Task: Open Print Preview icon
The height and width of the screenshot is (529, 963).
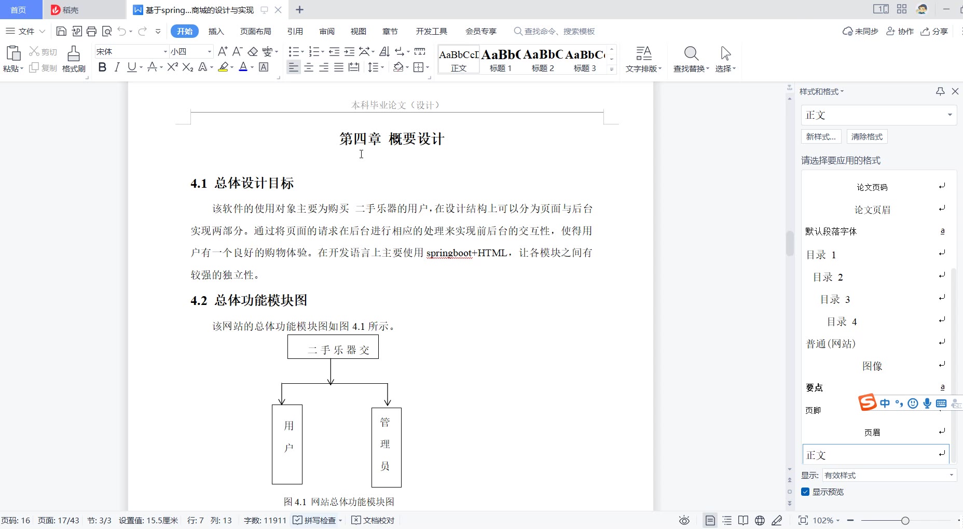Action: [107, 31]
